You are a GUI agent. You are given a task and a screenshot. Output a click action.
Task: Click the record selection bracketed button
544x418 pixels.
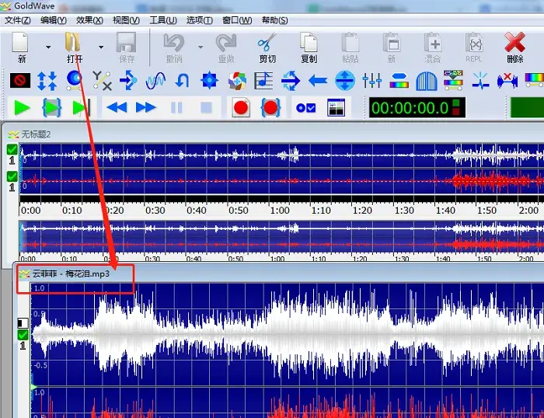pyautogui.click(x=270, y=108)
